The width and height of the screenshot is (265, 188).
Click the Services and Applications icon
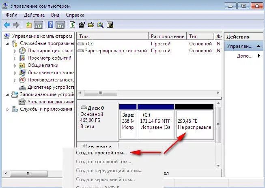pyautogui.click(x=15, y=109)
